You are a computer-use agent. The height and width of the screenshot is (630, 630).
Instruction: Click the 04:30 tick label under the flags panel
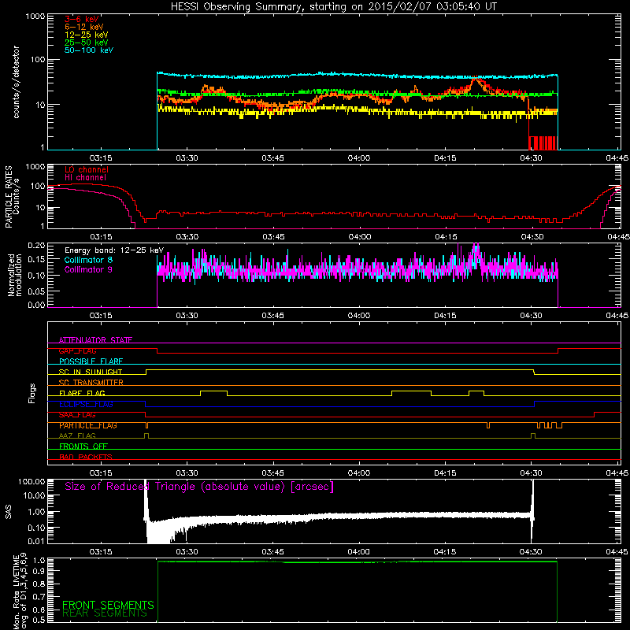531,473
